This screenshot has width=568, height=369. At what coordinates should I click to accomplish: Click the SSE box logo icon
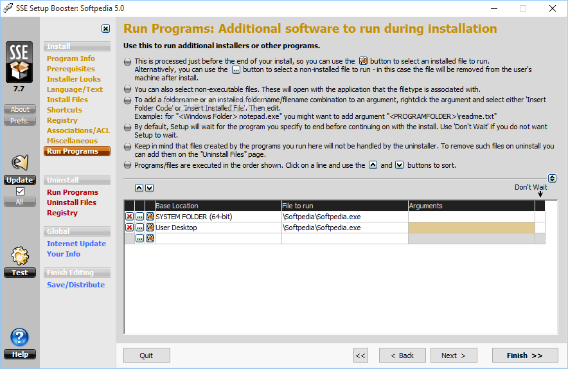tap(19, 62)
